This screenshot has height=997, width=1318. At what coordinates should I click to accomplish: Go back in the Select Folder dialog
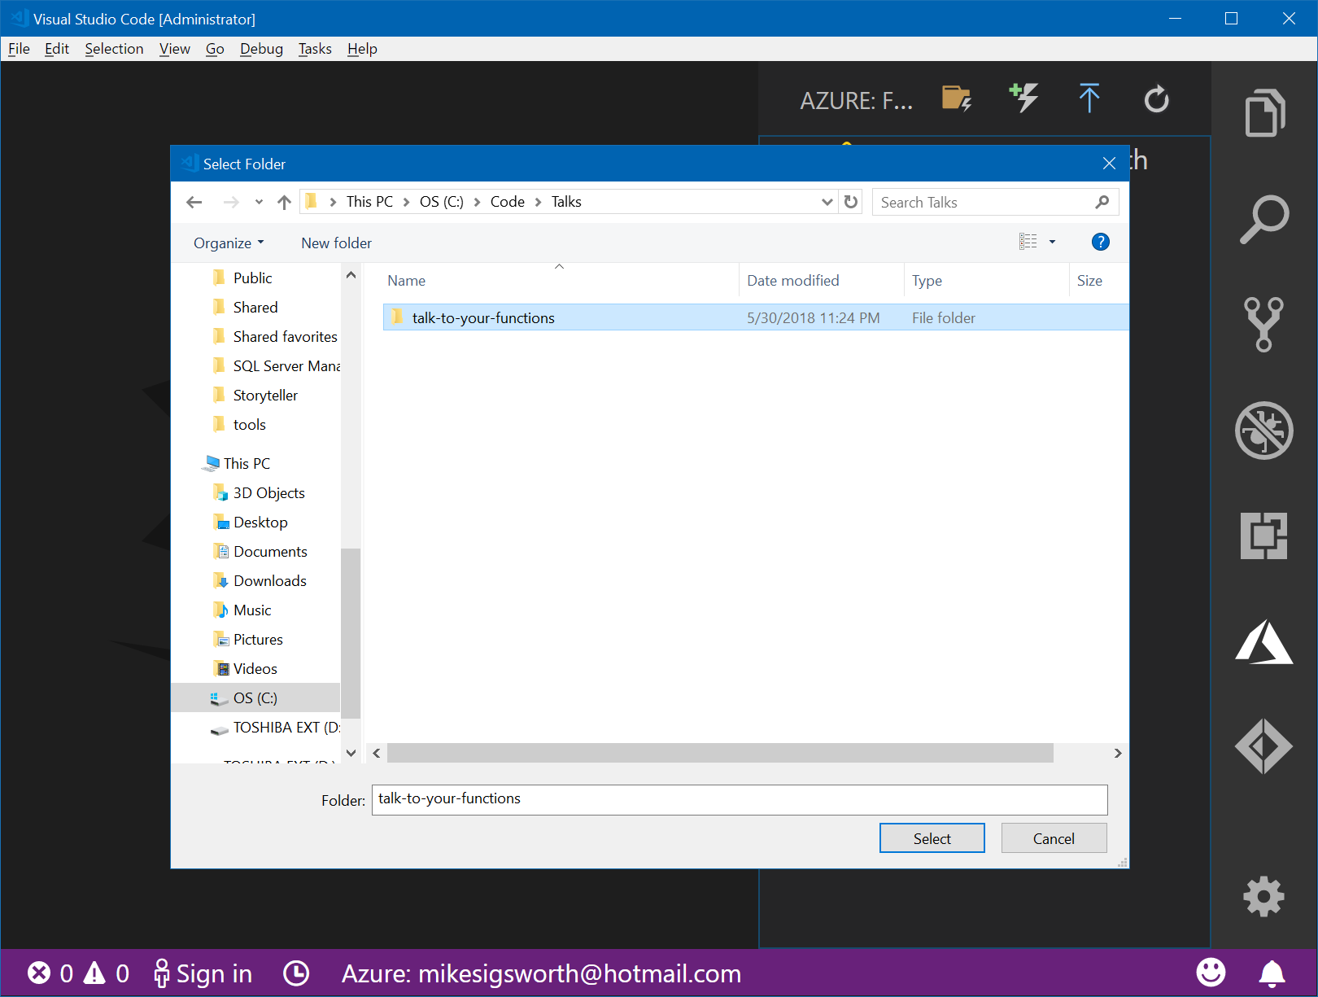click(194, 202)
